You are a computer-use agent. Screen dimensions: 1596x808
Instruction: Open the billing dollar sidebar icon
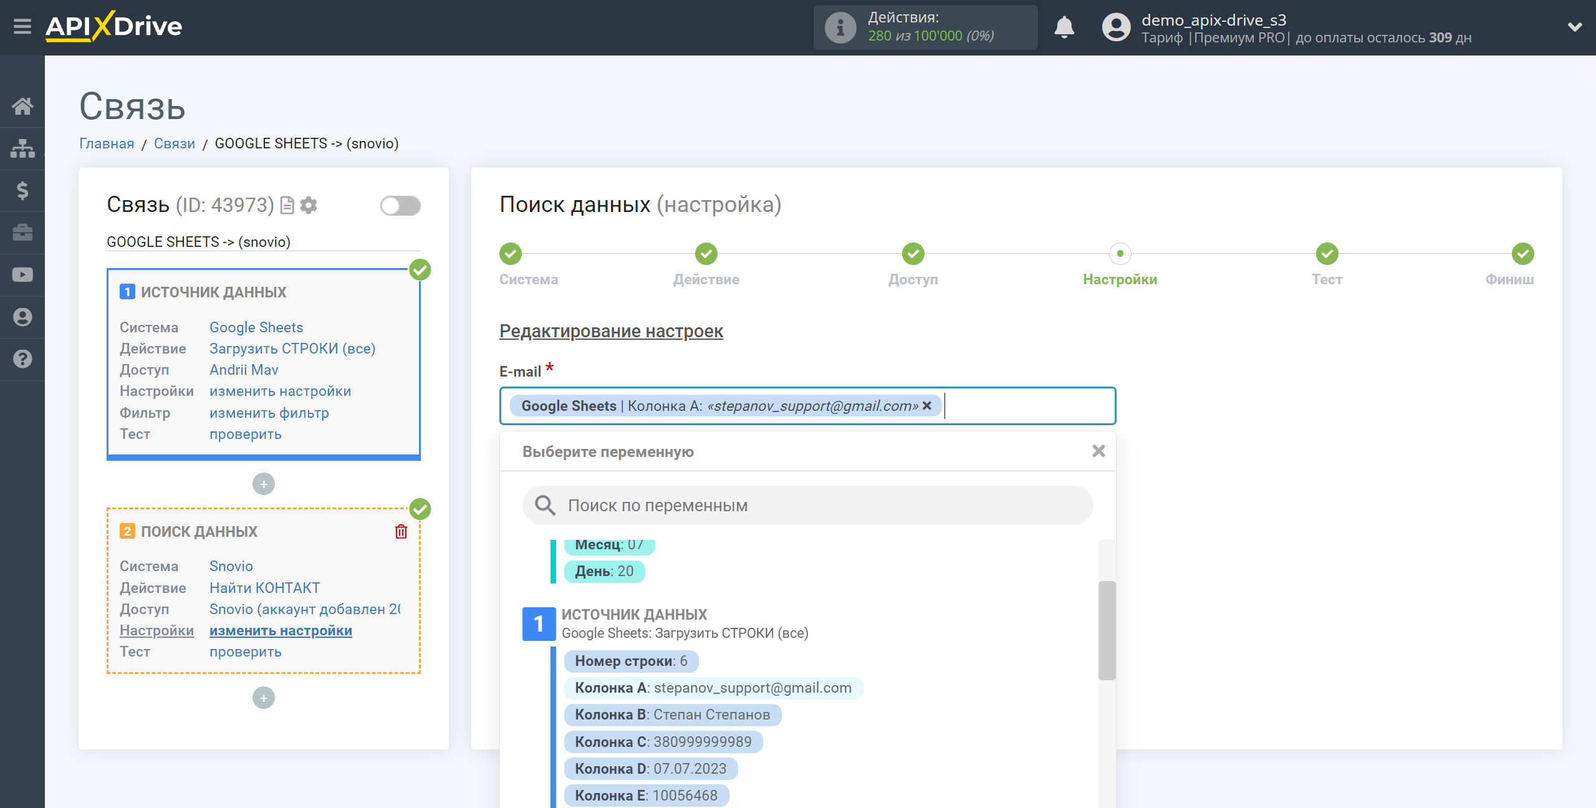tap(22, 190)
